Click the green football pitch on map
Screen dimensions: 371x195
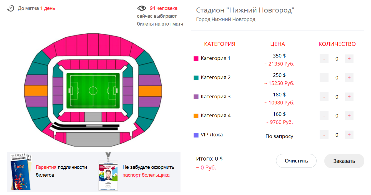click(93, 90)
